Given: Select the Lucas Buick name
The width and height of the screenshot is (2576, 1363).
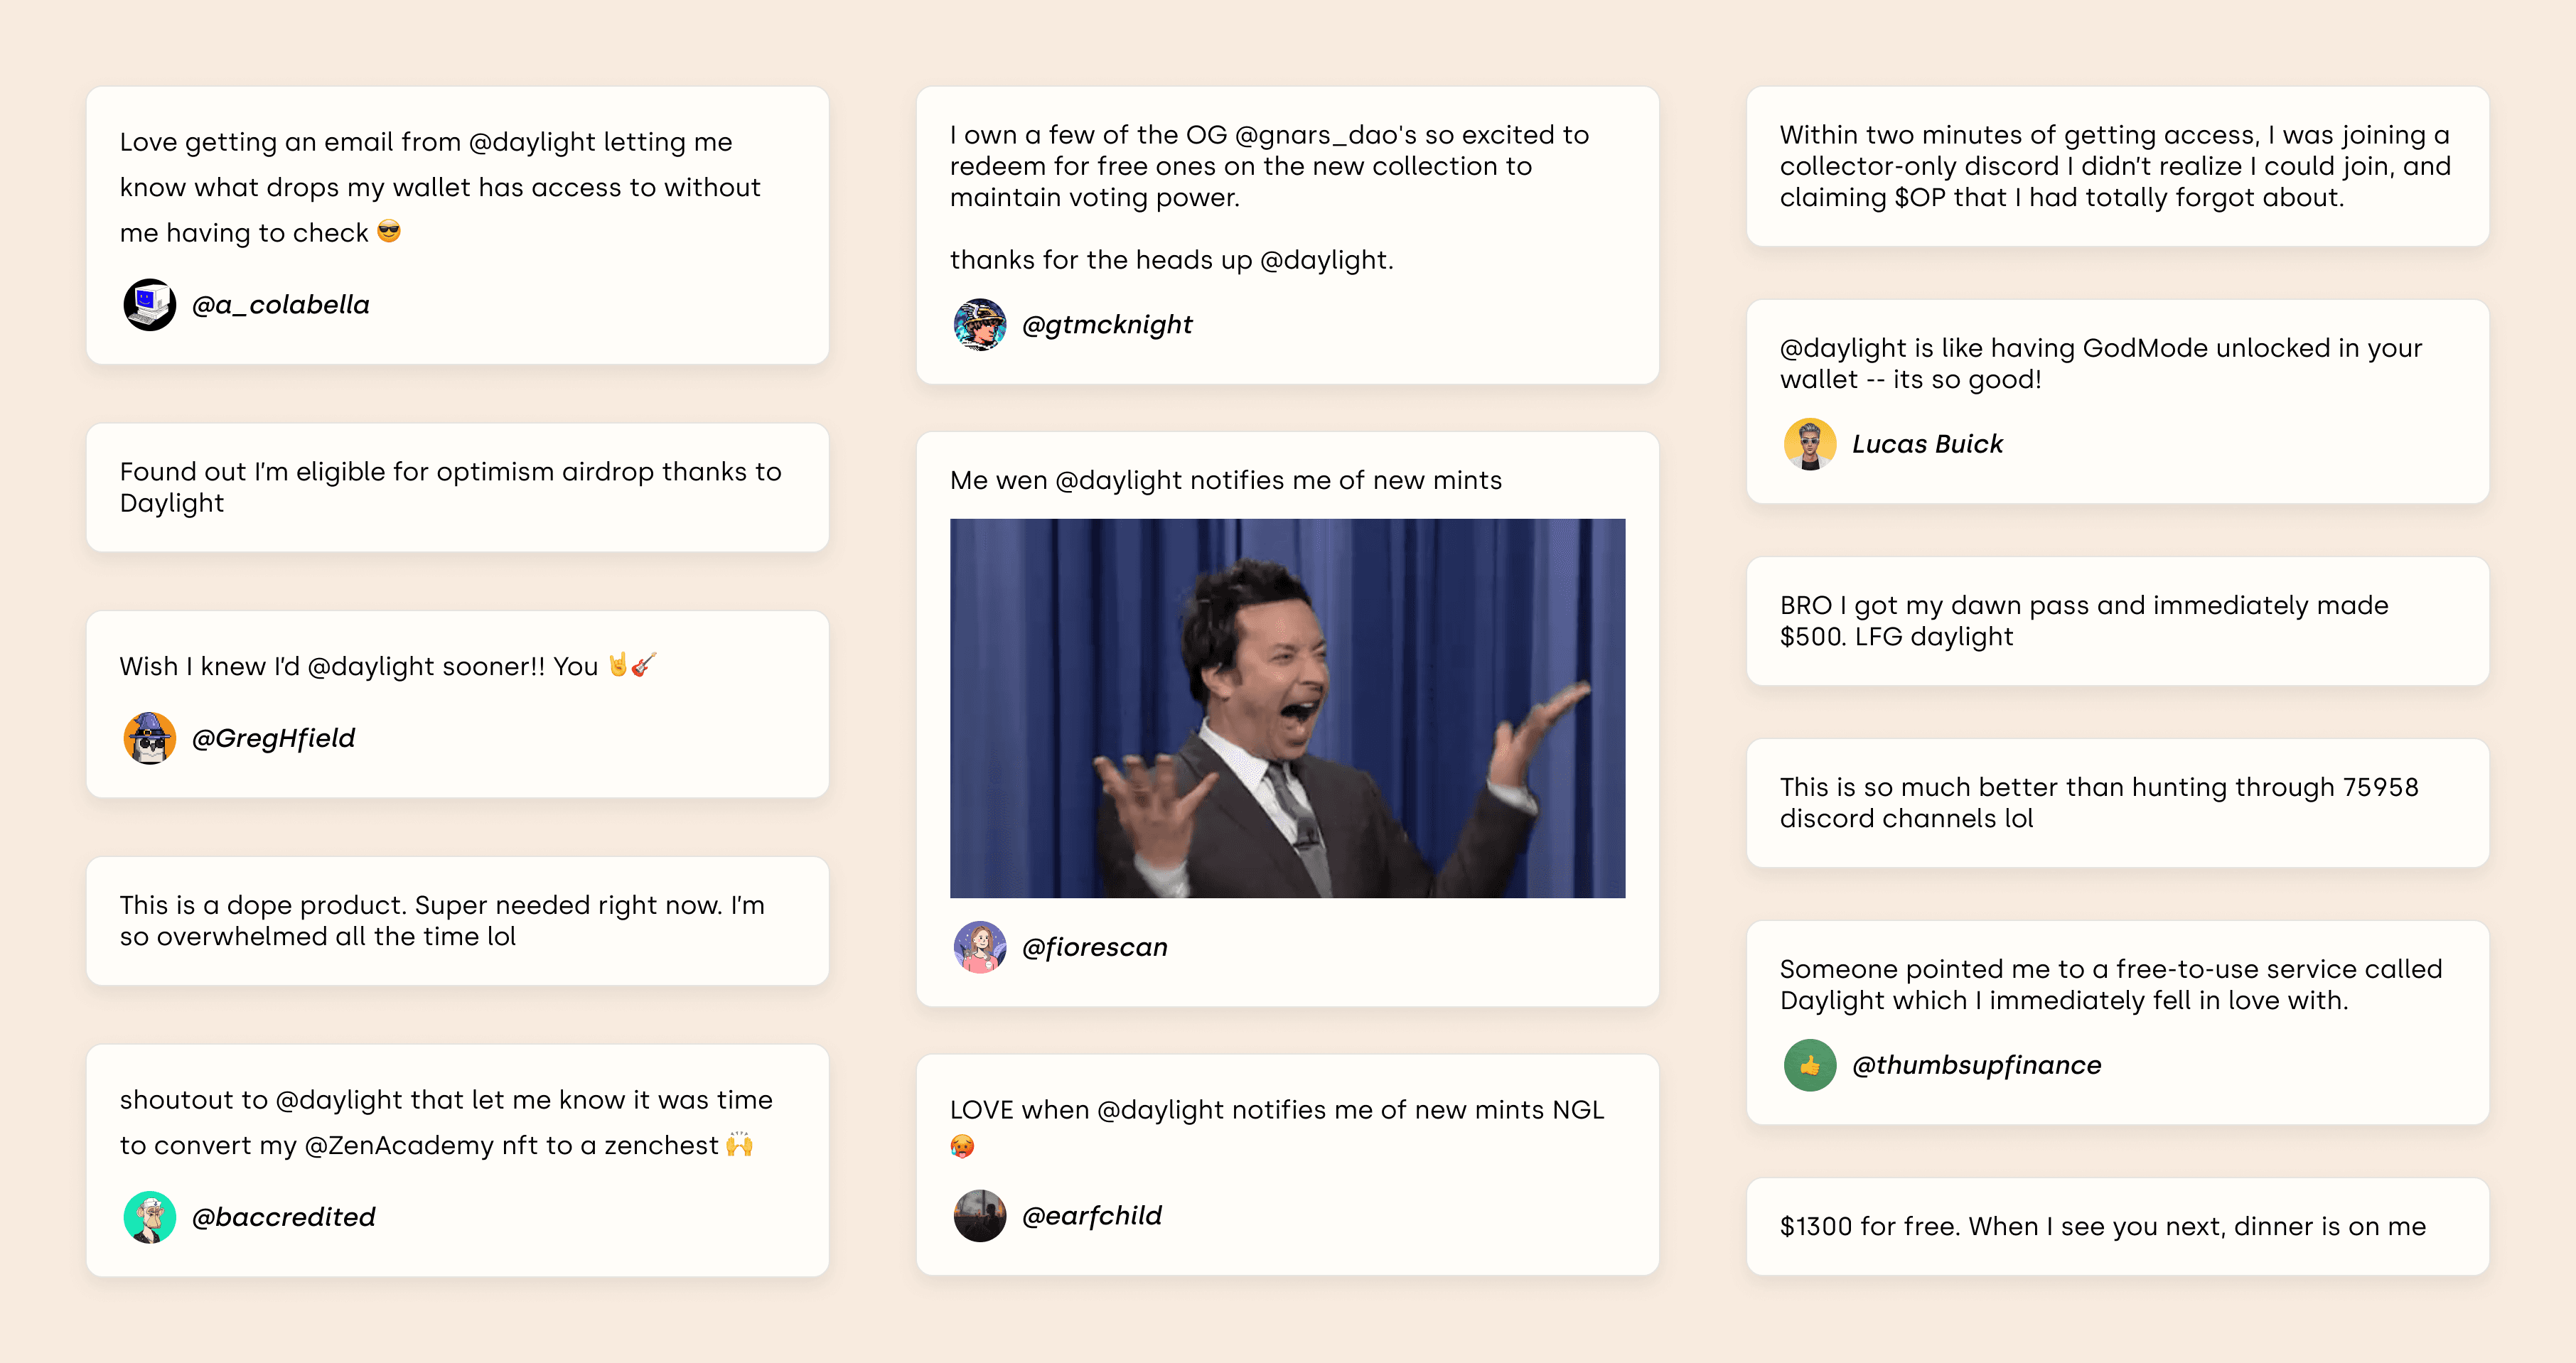Looking at the screenshot, I should tap(1927, 444).
